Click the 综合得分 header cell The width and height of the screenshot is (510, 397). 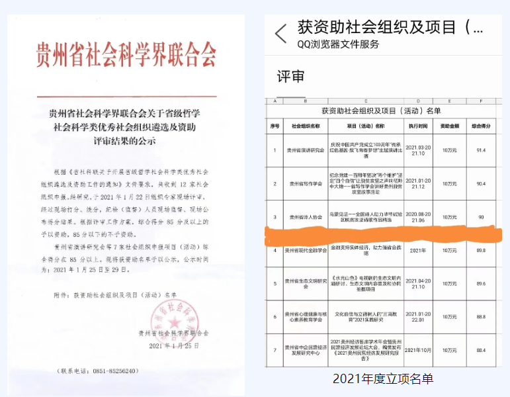(x=480, y=125)
